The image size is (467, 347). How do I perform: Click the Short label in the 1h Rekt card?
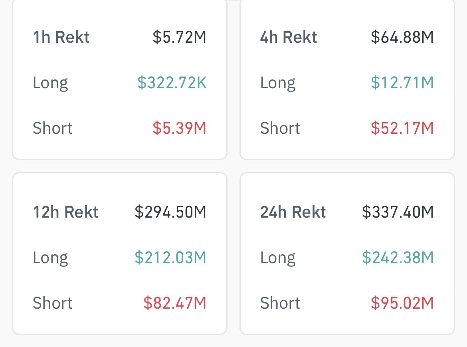pos(52,128)
